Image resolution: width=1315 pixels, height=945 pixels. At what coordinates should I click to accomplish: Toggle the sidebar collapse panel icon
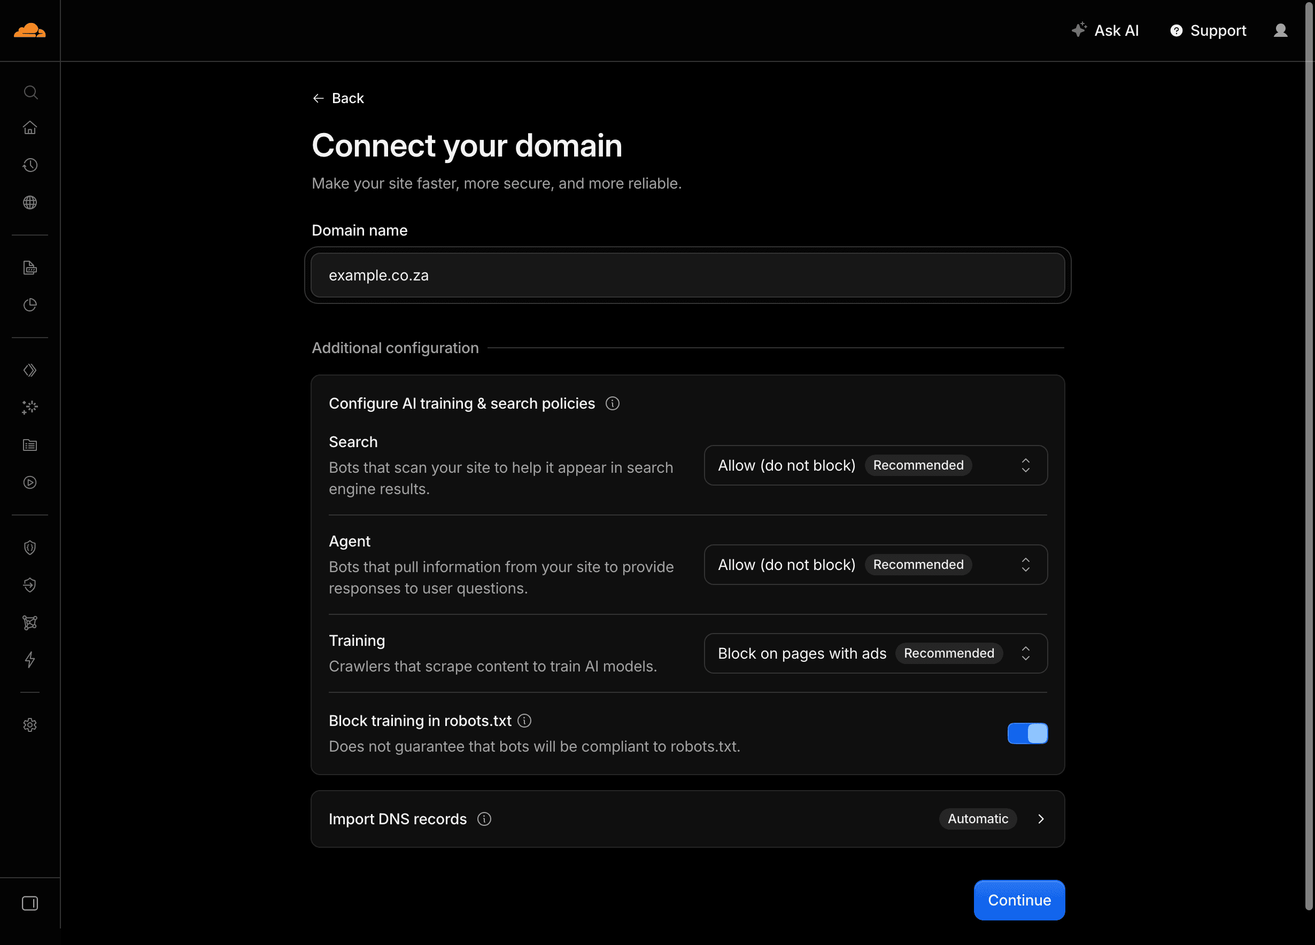30,903
